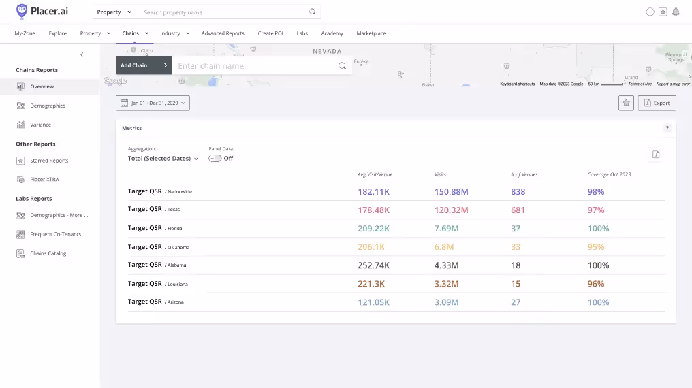Click the Google logo on the map
Image resolution: width=692 pixels, height=388 pixels.
click(115, 81)
